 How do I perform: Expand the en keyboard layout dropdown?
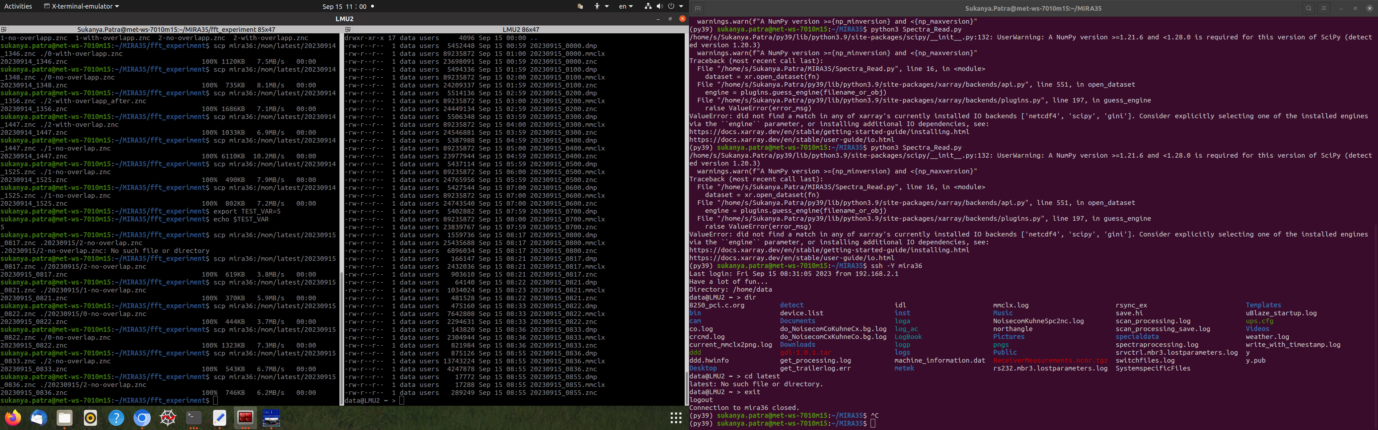point(625,6)
